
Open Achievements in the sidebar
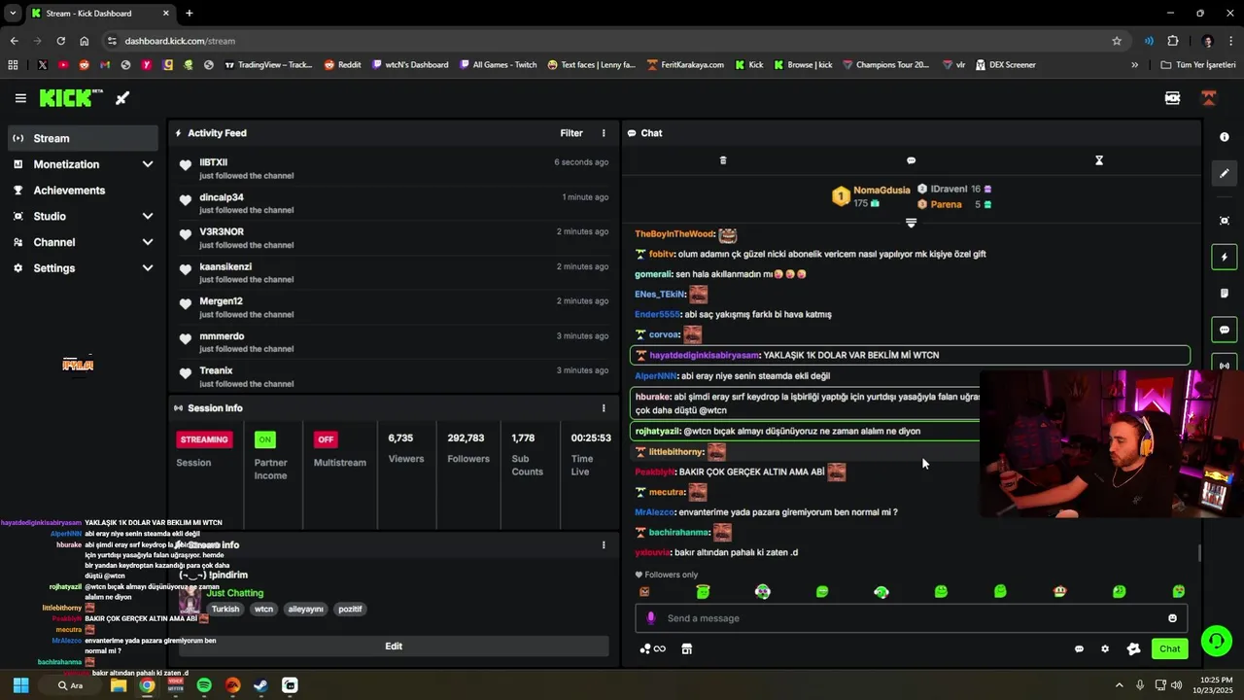click(x=84, y=191)
